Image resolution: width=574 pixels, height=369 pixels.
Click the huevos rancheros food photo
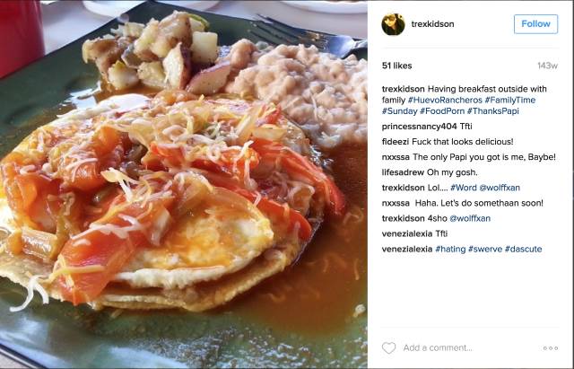click(184, 185)
